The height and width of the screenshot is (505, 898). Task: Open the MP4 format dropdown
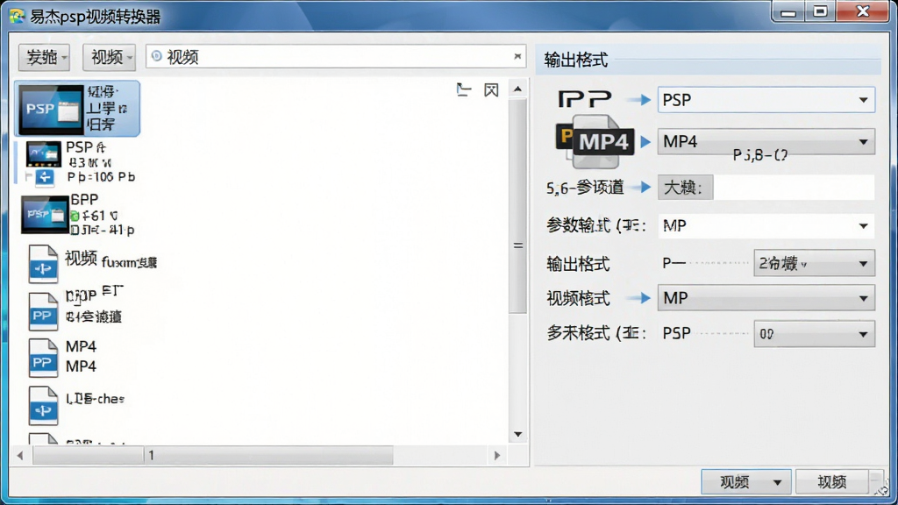point(766,141)
